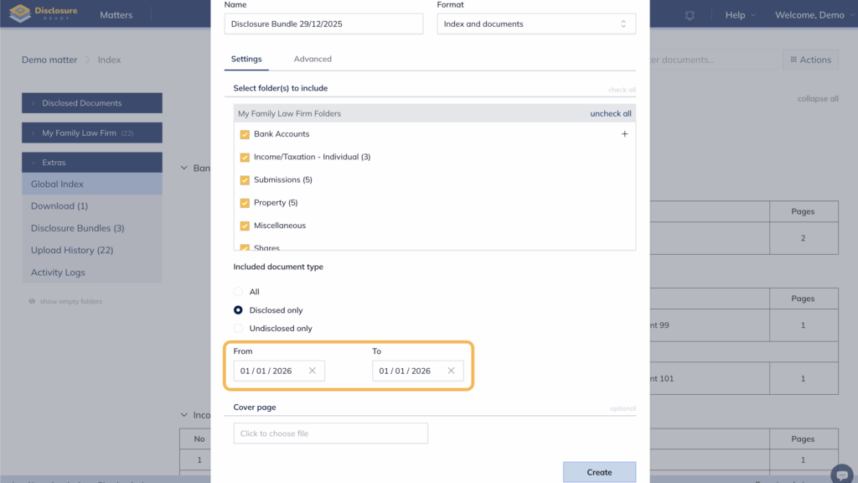Click the notifications bell icon
This screenshot has width=858, height=483.
(x=690, y=15)
